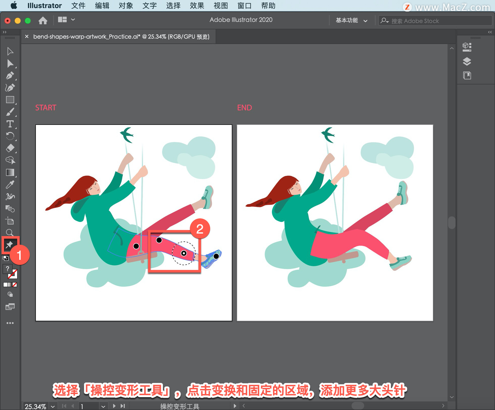The image size is (495, 410).
Task: Set paint type to Gradient
Action: tap(10, 285)
